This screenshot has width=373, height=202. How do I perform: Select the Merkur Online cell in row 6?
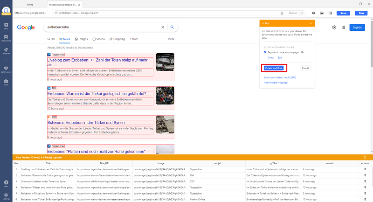[217, 199]
